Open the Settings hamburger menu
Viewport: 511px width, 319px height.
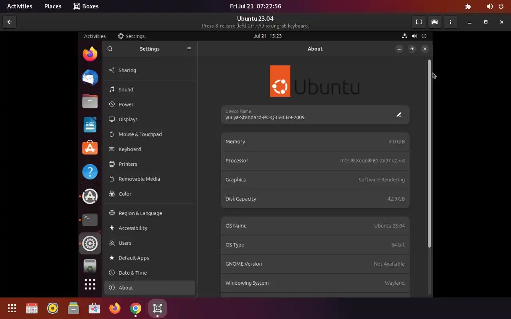click(189, 49)
